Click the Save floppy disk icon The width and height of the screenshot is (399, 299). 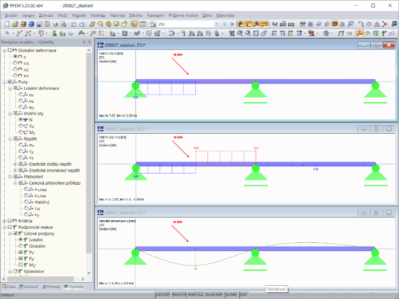[39, 24]
